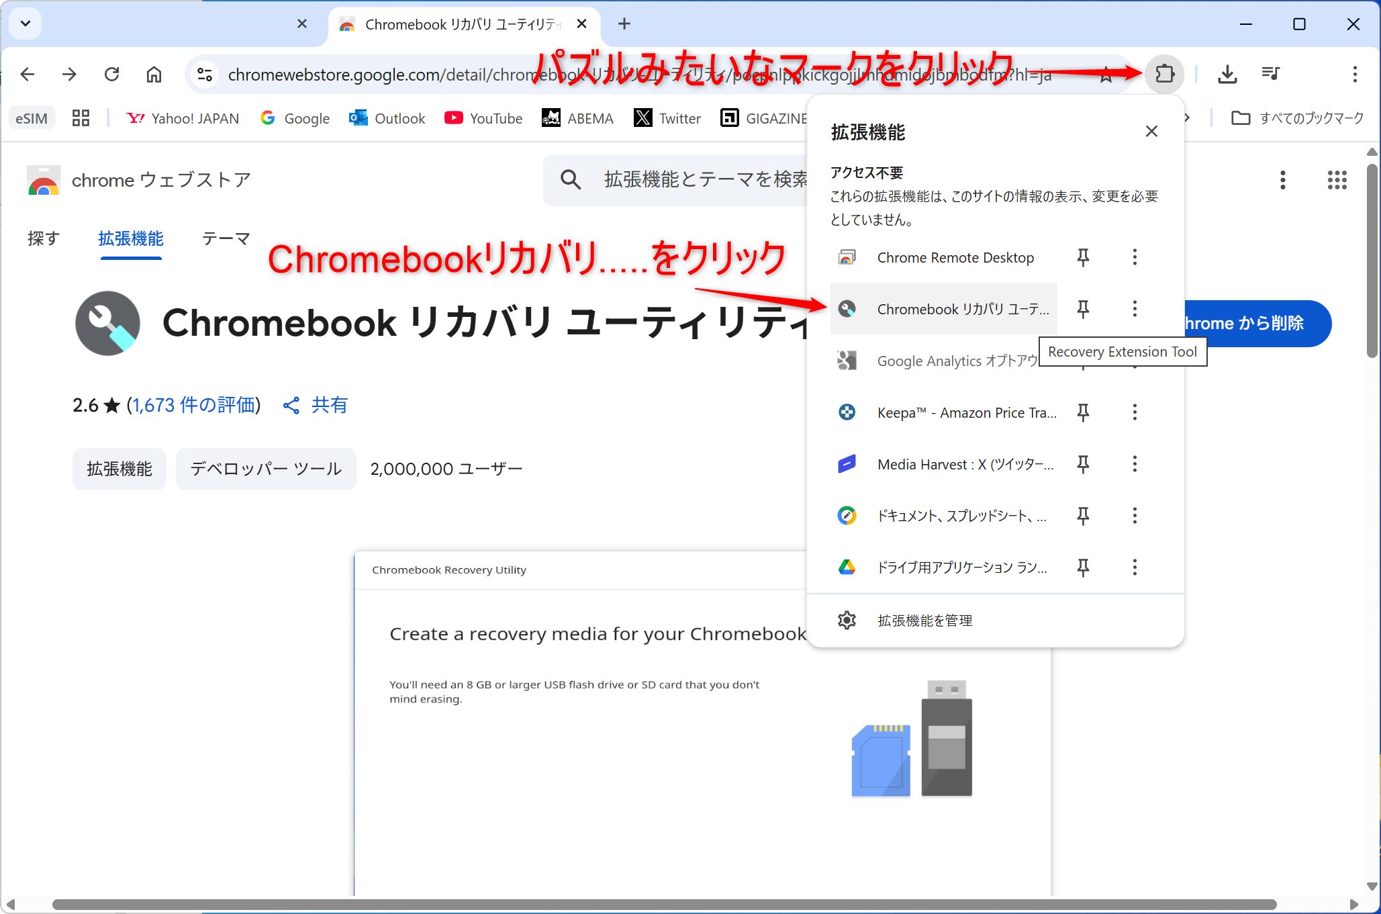Image resolution: width=1381 pixels, height=914 pixels.
Task: Click the gear icon for 拡張機能を管理
Action: [847, 620]
